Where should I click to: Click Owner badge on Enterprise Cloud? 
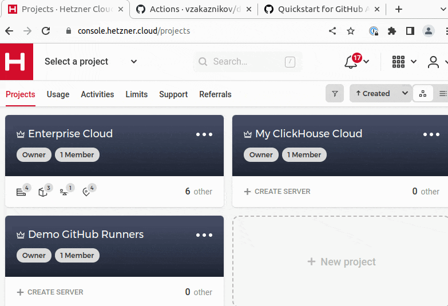pos(34,155)
